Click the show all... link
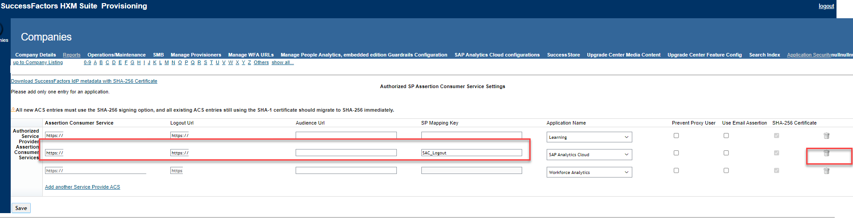 (x=283, y=62)
